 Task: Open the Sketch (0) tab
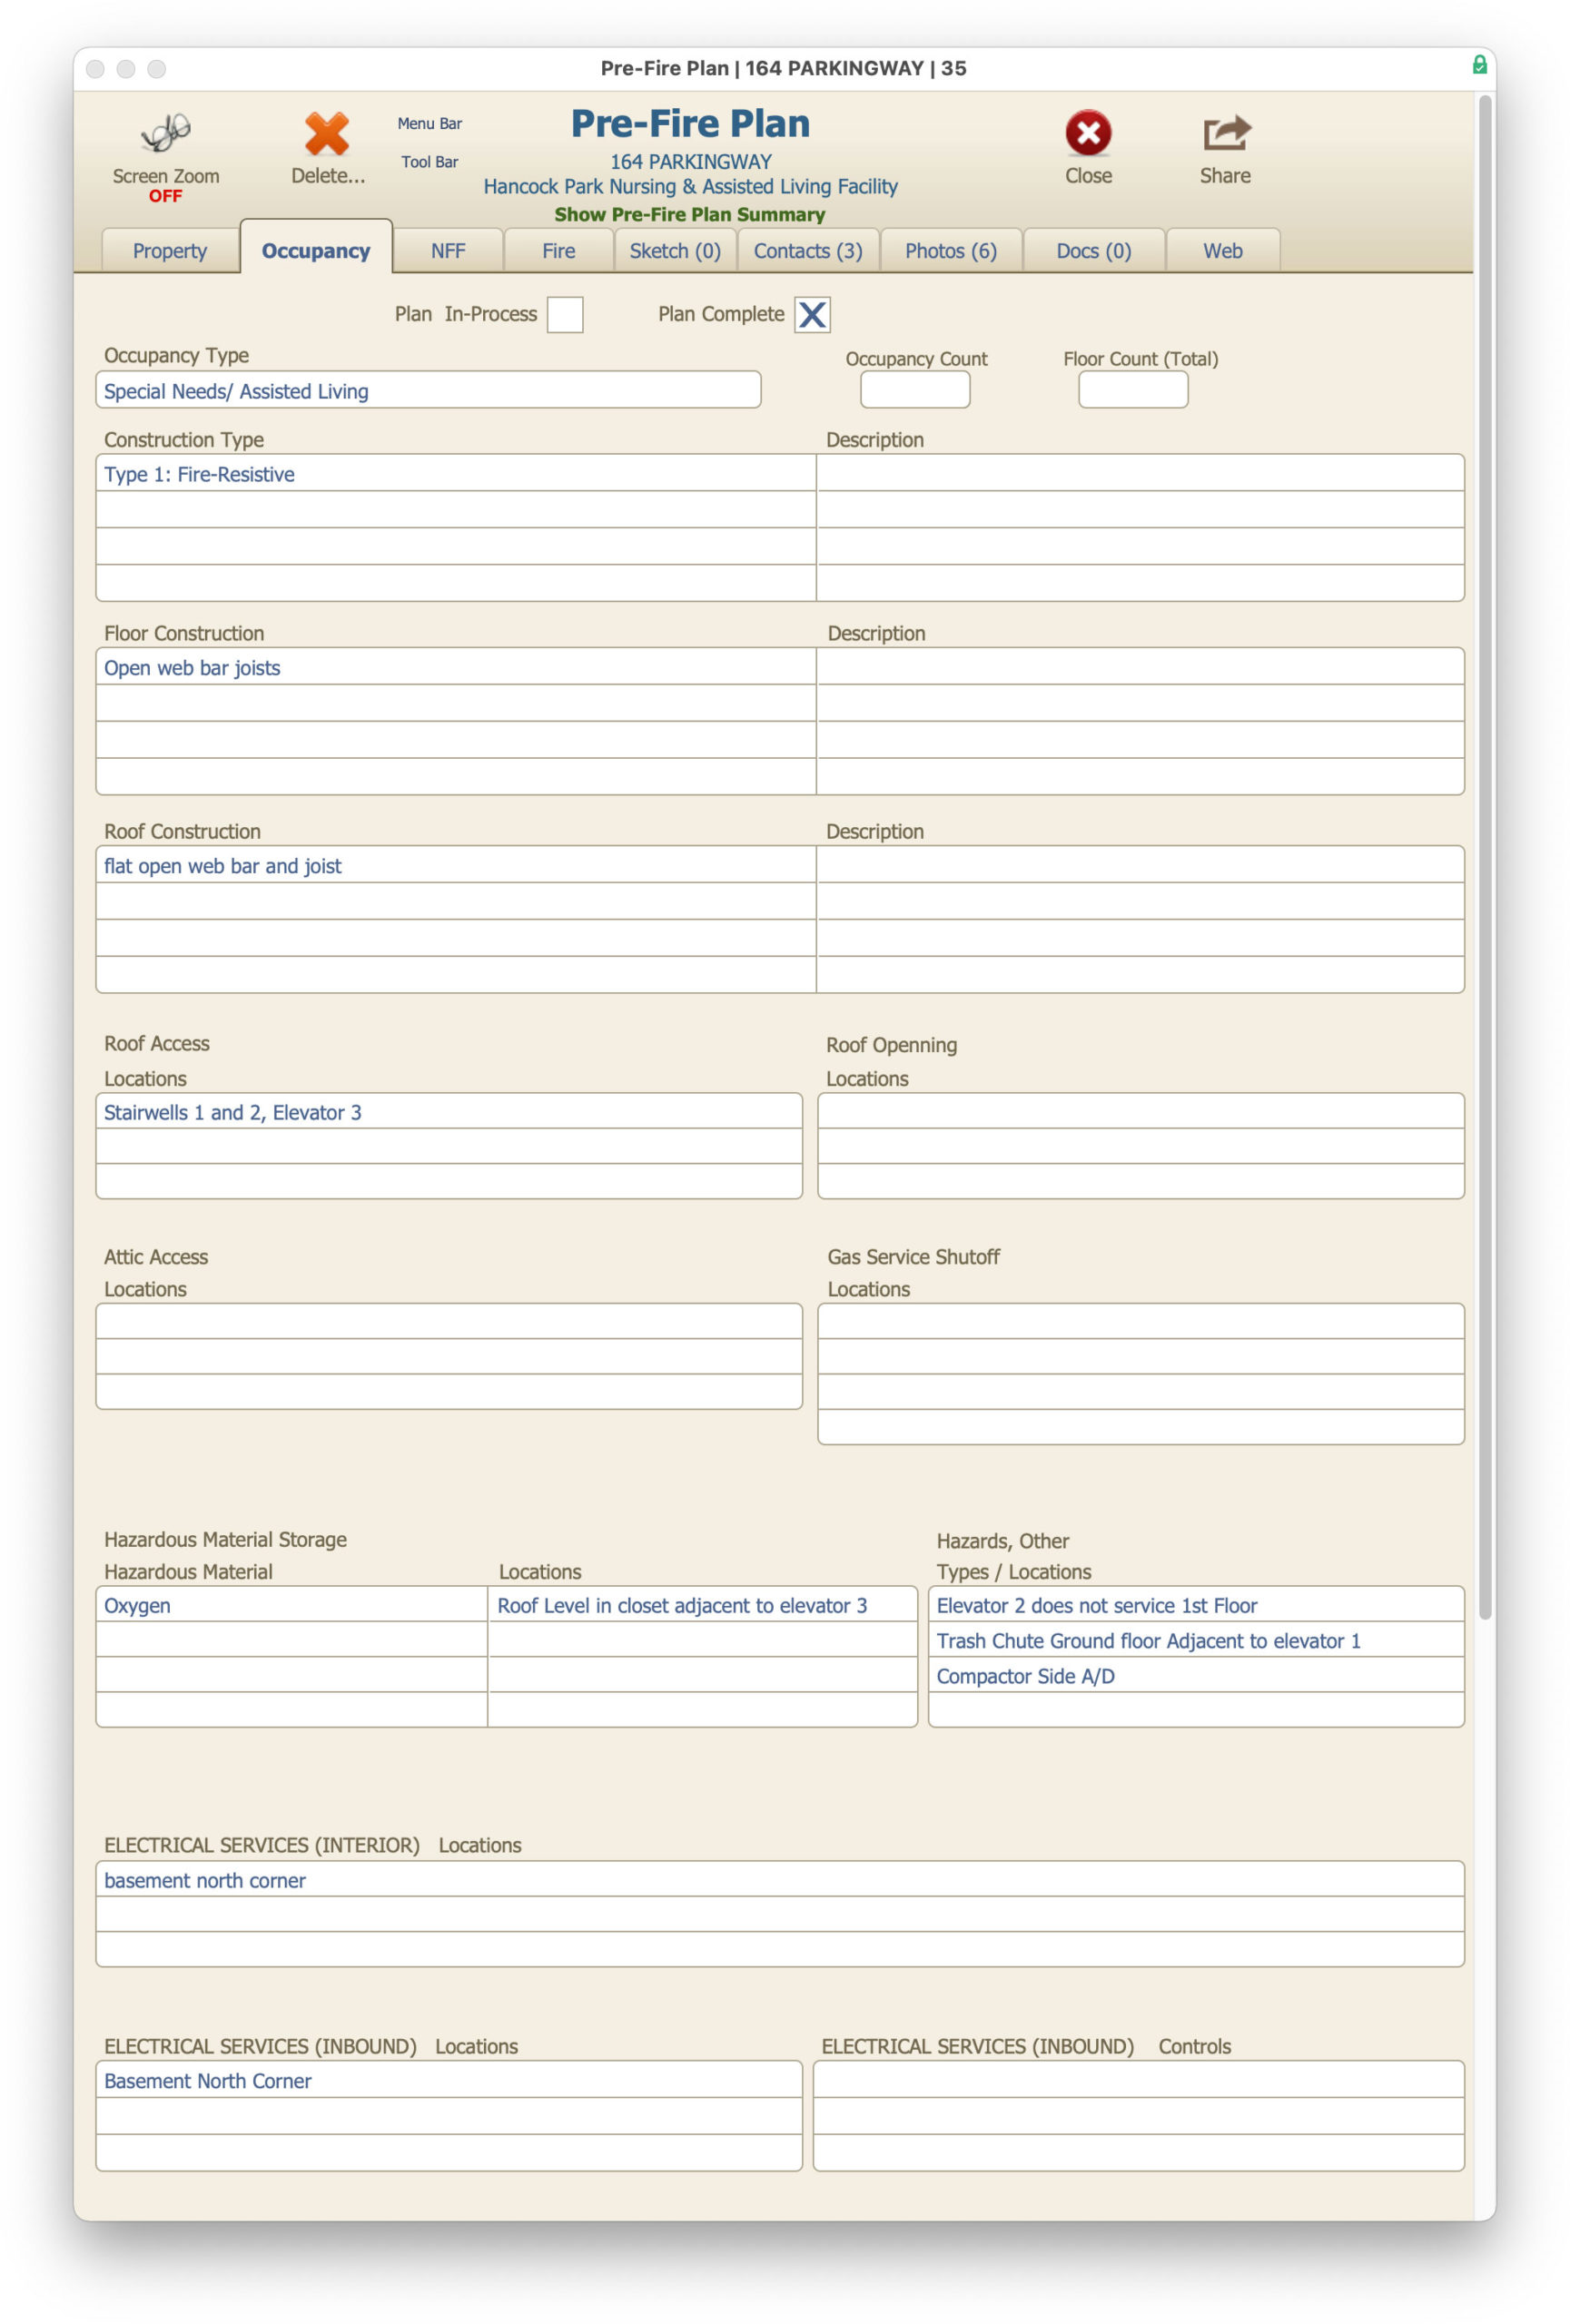coord(675,251)
